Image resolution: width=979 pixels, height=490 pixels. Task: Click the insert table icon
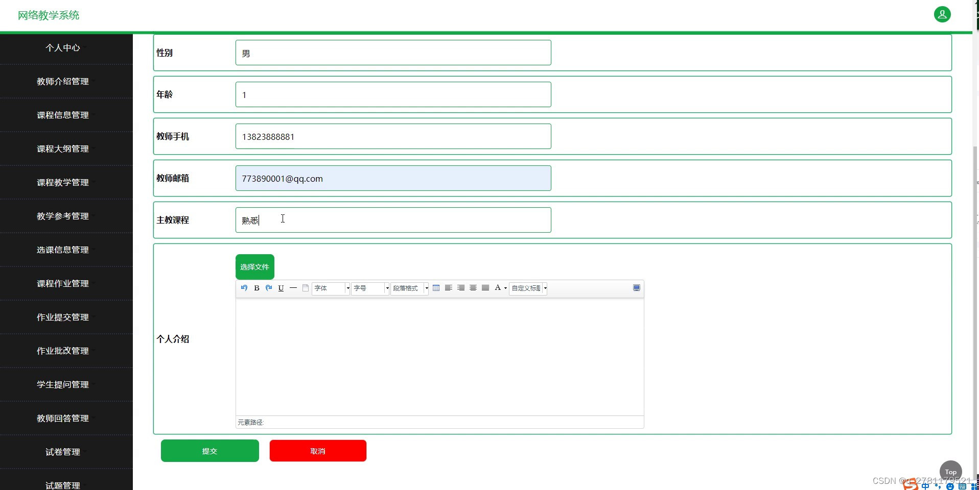[436, 288]
